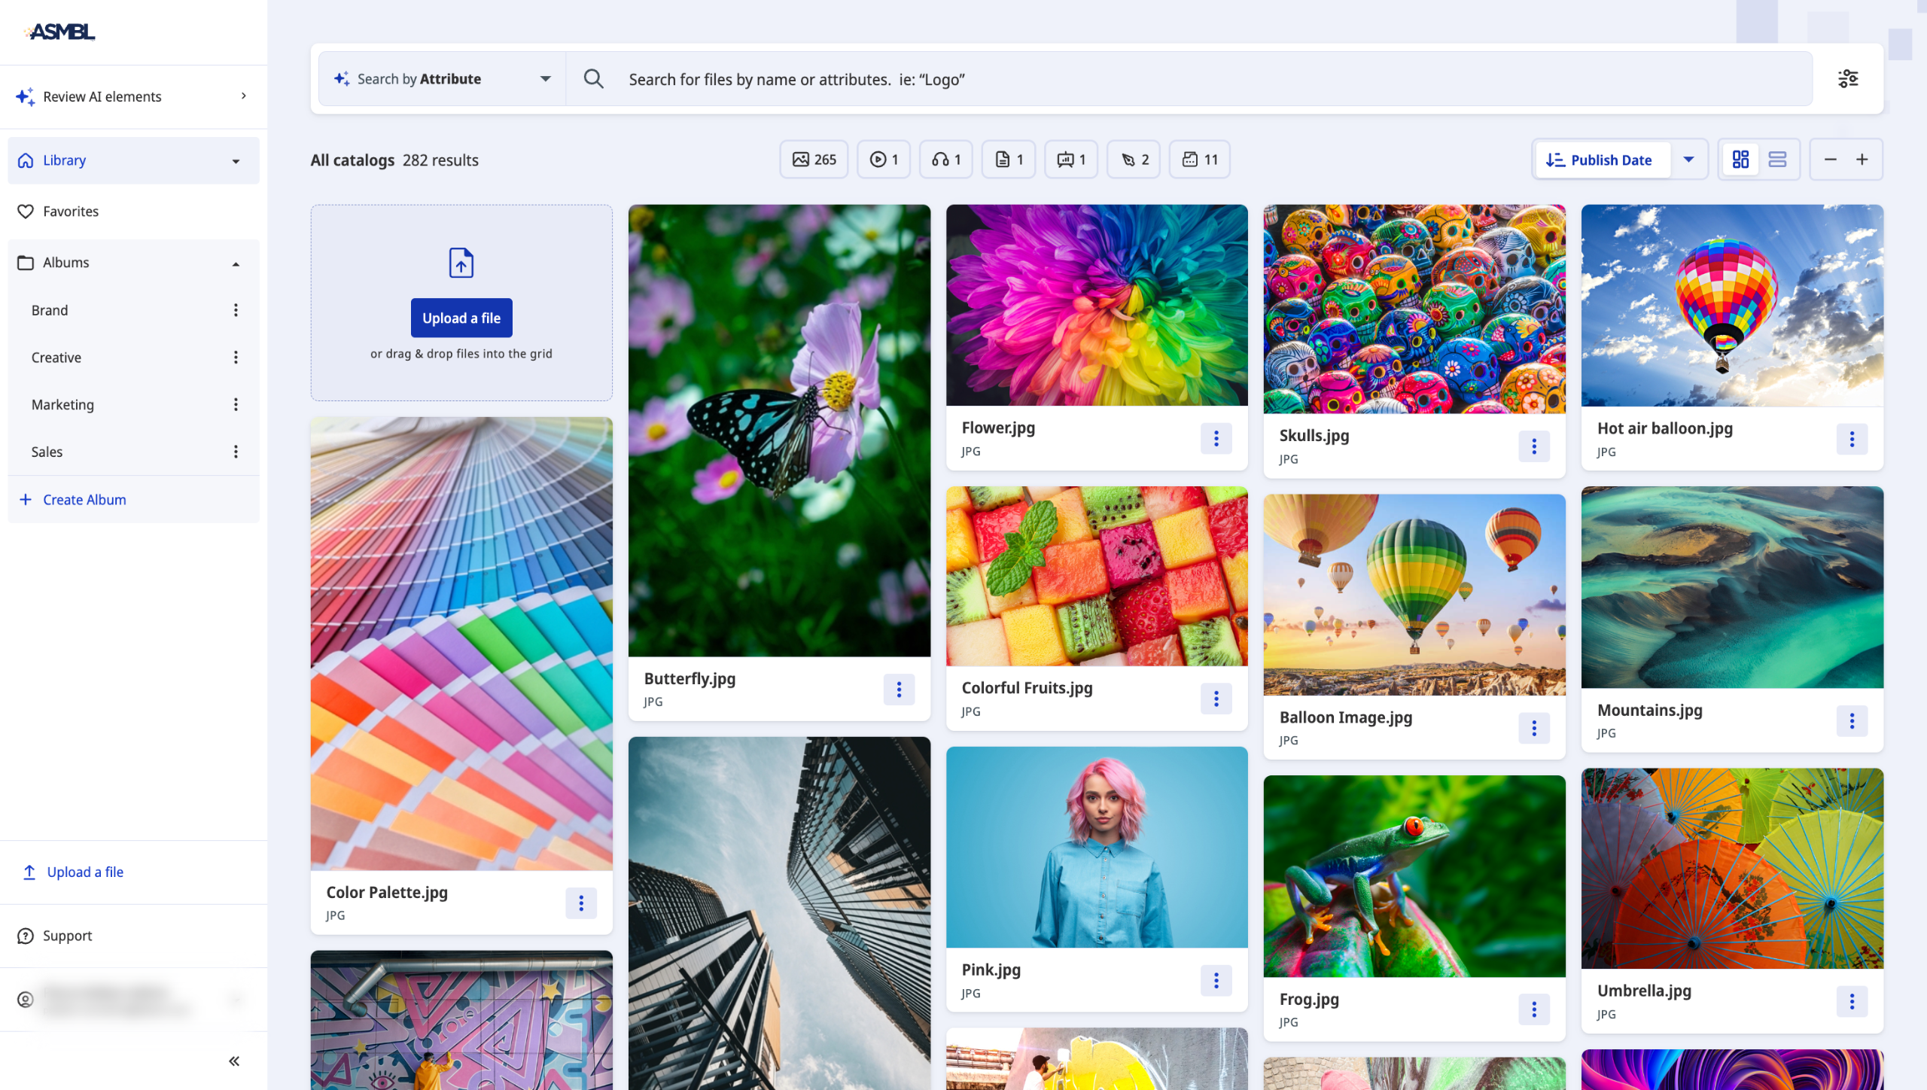Increase thumbnail size with plus button
The width and height of the screenshot is (1927, 1090).
tap(1862, 160)
